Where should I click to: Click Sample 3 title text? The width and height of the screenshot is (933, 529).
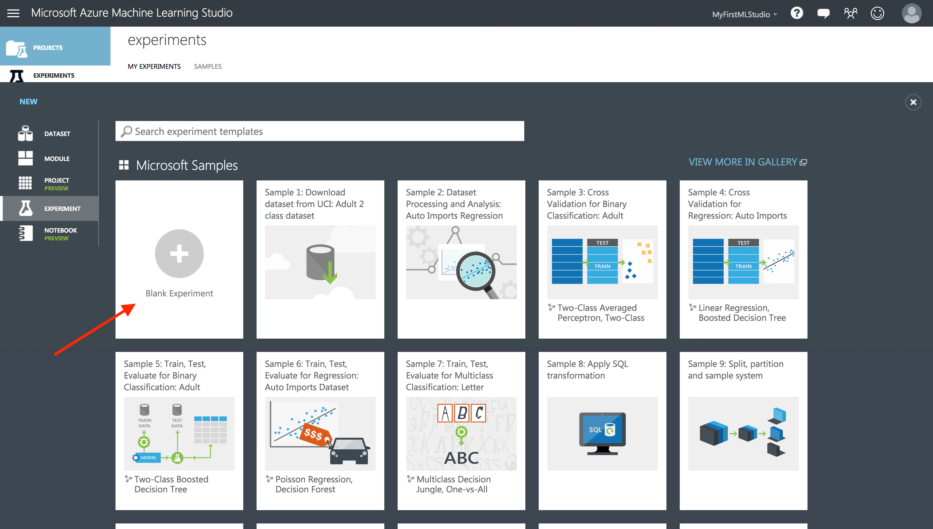pyautogui.click(x=587, y=204)
